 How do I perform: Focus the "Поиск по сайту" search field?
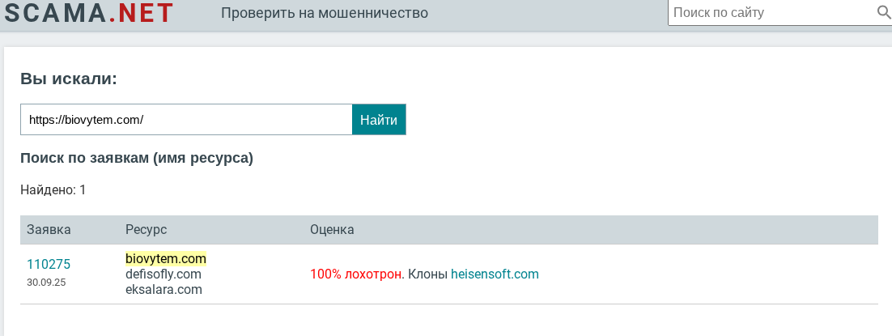(x=769, y=13)
